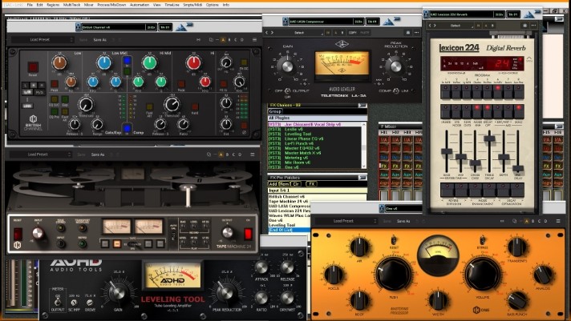Viewport: 571px width, 321px height.
Task: Open British Channel hamburger menu icon
Action: (x=254, y=40)
